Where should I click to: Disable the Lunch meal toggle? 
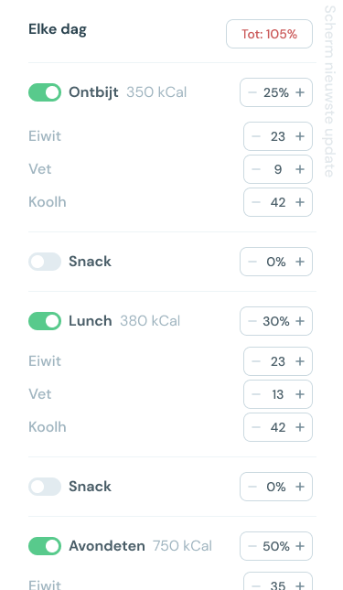tap(45, 321)
